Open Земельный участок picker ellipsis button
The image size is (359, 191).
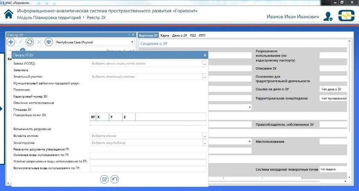204,77
